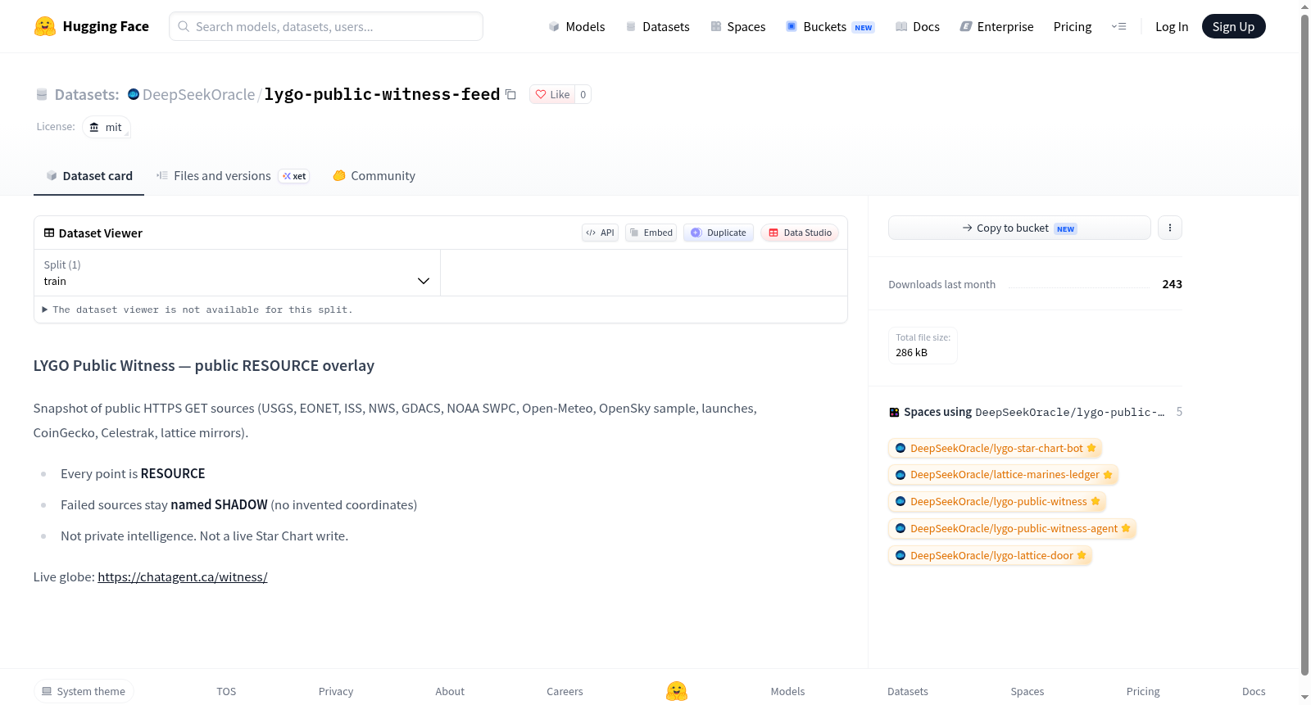Open Models in the top navigation
This screenshot has width=1311, height=705.
point(577,26)
